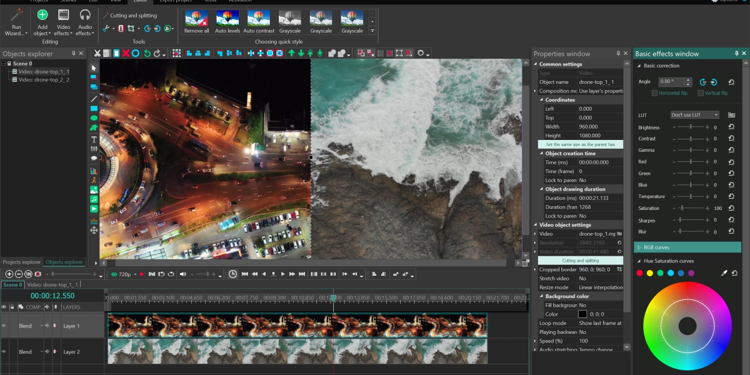Toggle visibility of Layer 1
Viewport: 750px width, 375px height.
pos(4,326)
